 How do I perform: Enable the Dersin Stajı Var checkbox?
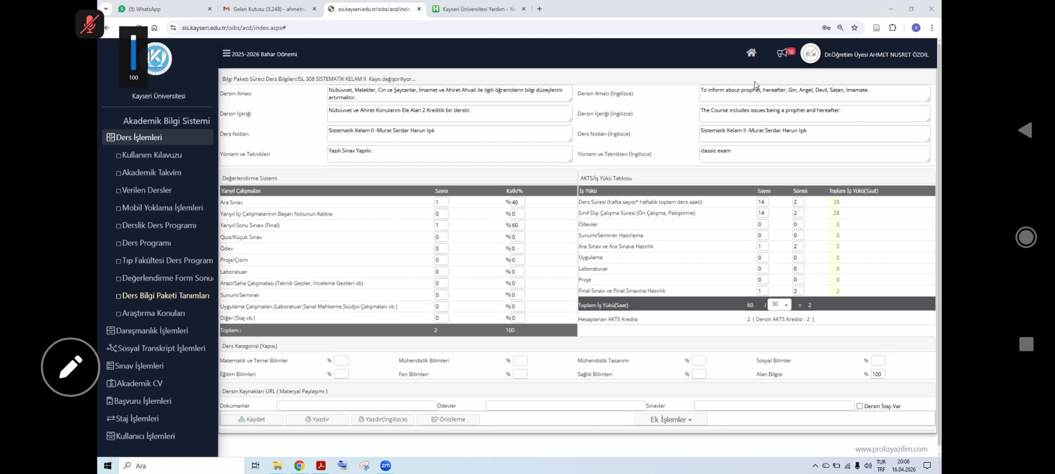click(859, 406)
